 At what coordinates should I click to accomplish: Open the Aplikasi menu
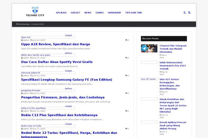[61, 12]
